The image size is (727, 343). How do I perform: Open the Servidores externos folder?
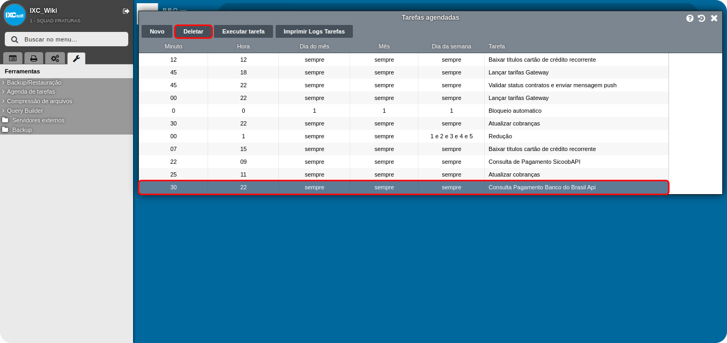pos(38,120)
